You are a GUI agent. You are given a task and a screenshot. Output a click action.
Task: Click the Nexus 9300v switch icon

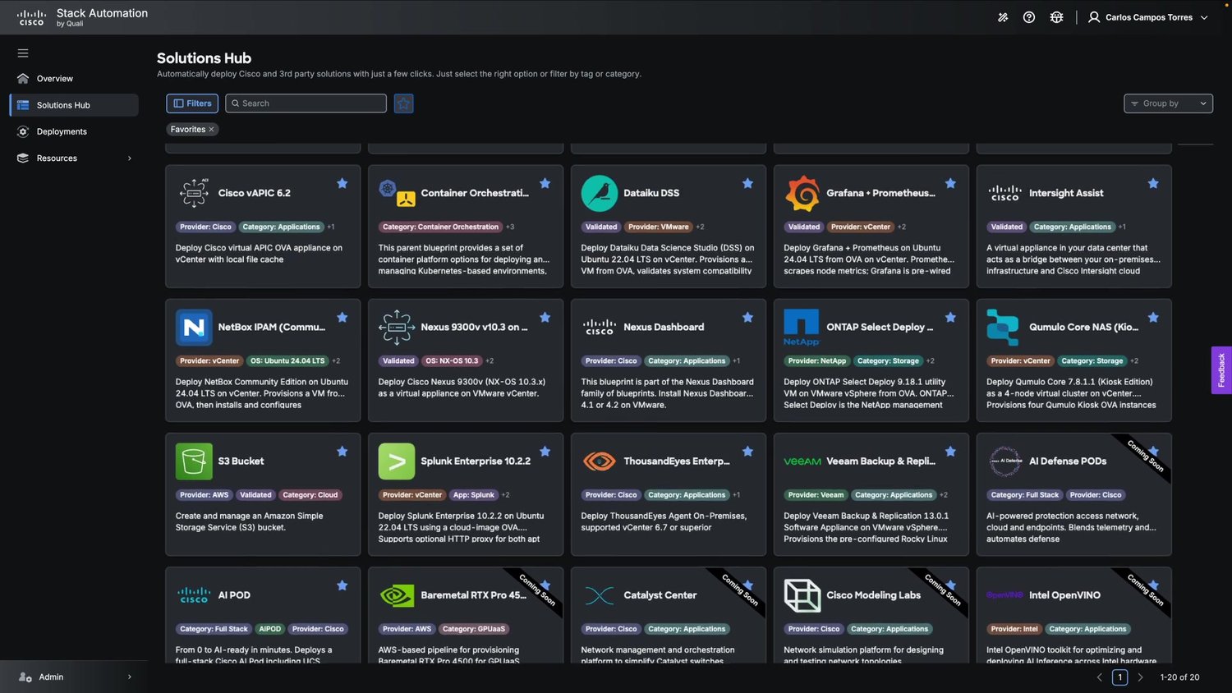click(x=397, y=327)
